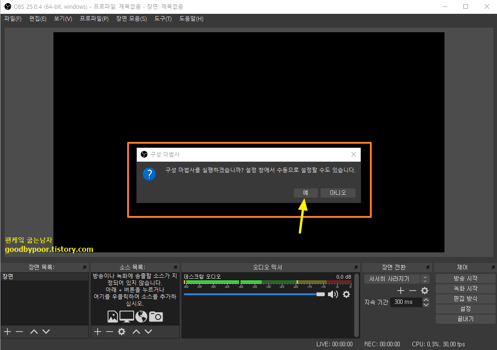This screenshot has width=497, height=350.
Task: Move the source down in the list
Action: click(x=148, y=332)
